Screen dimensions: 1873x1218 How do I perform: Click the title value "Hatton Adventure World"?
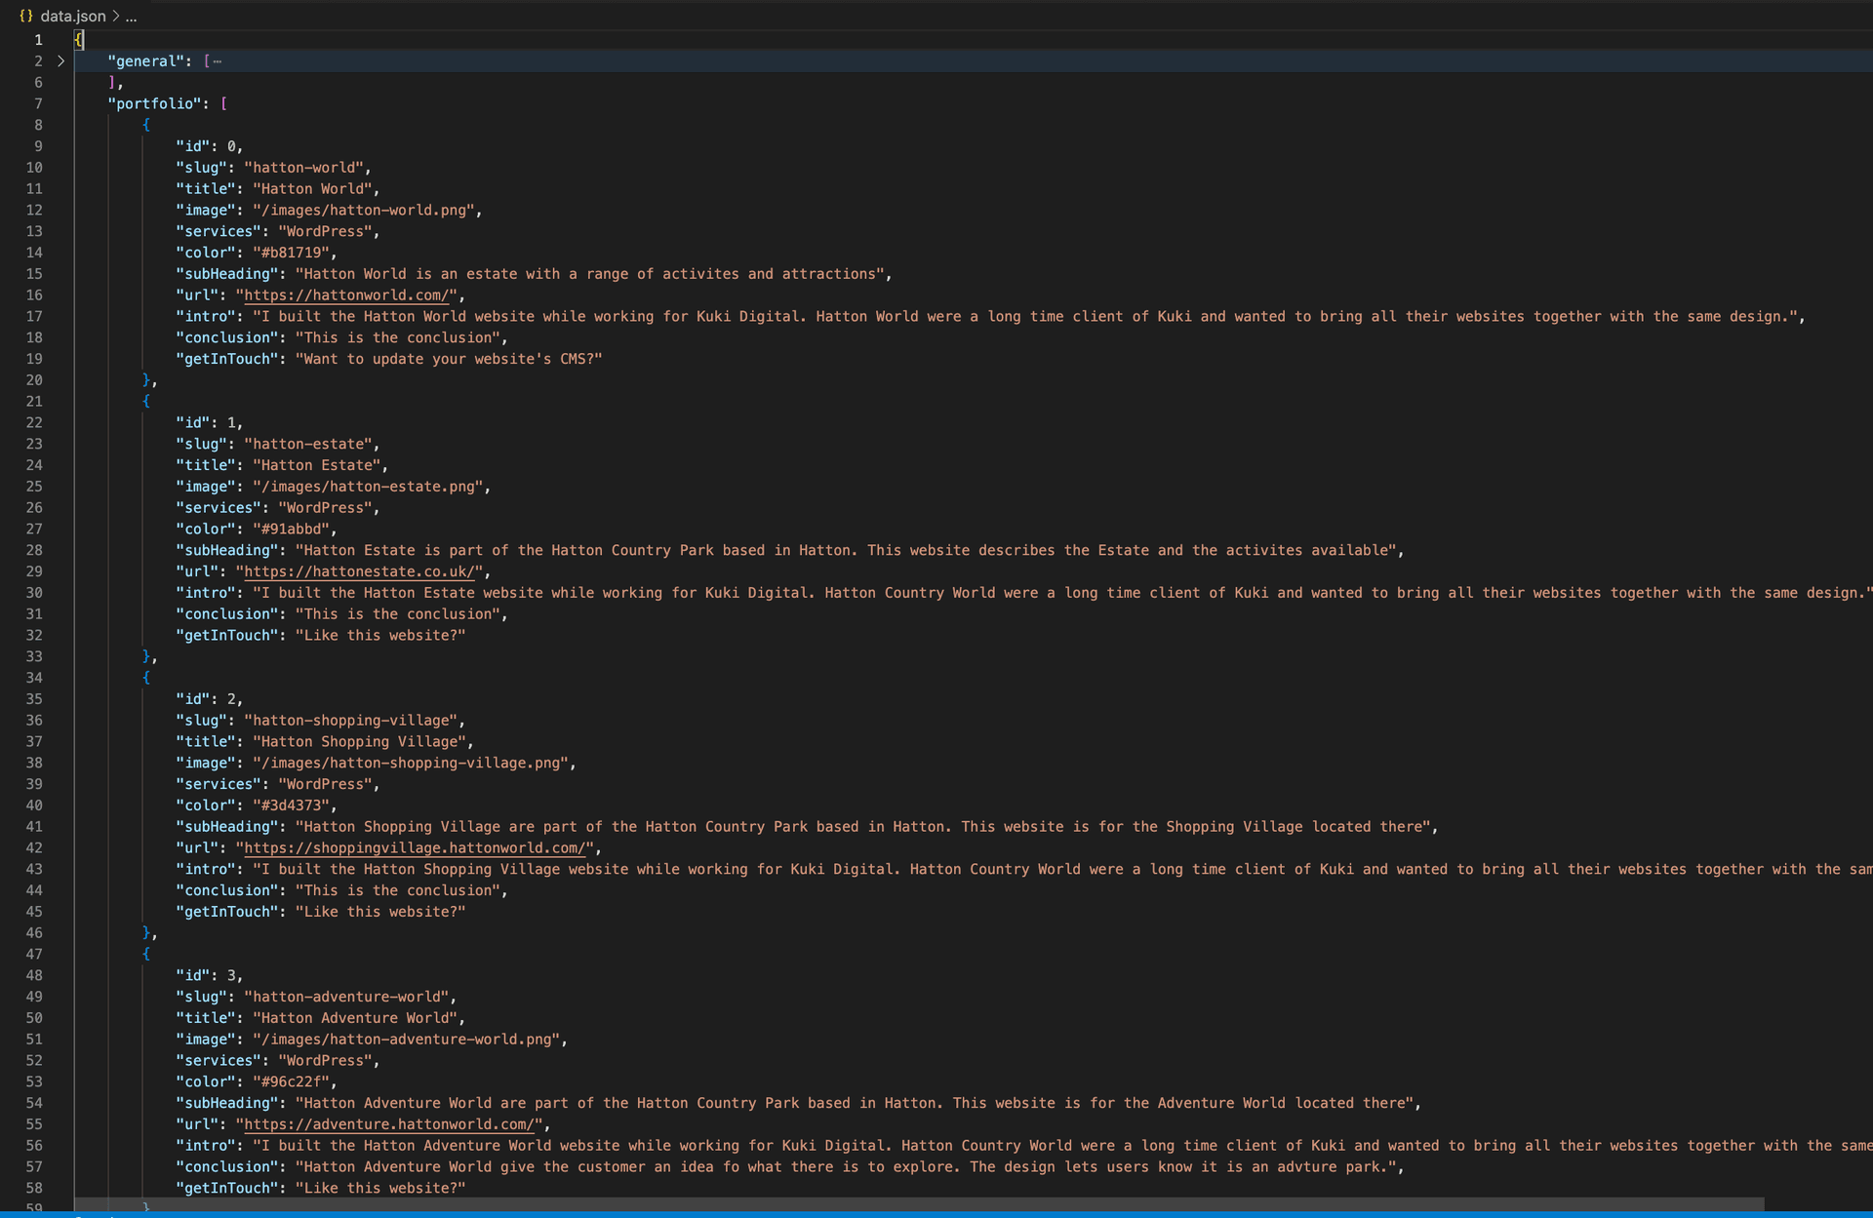[355, 1018]
